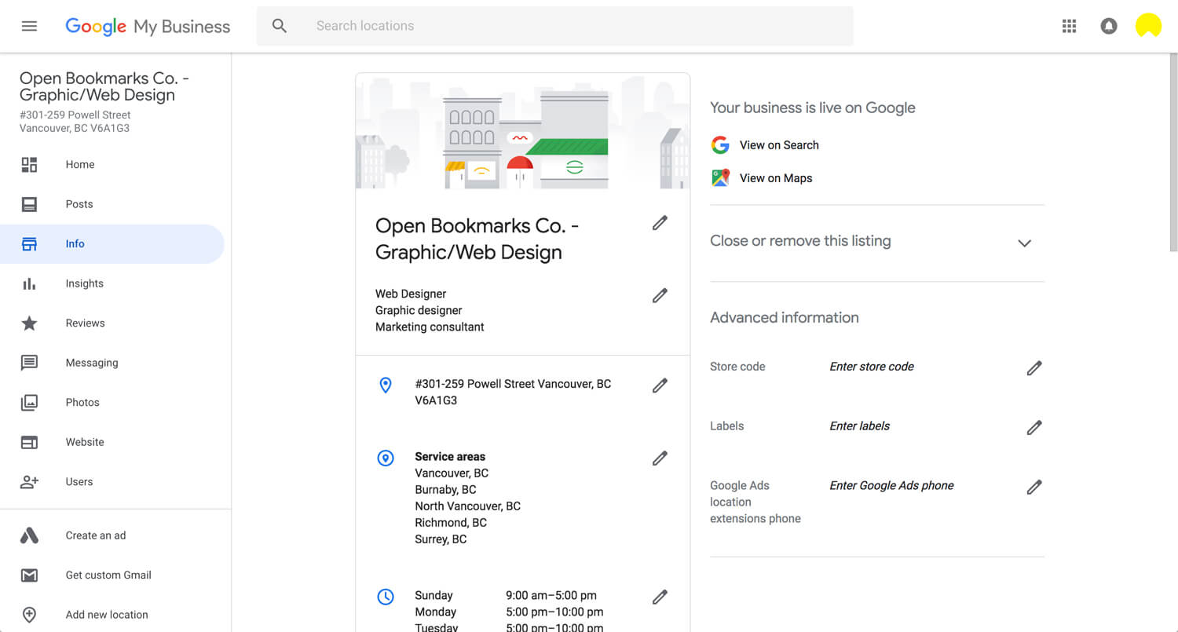This screenshot has height=632, width=1178.
Task: Click the Advanced information heading
Action: coord(784,317)
